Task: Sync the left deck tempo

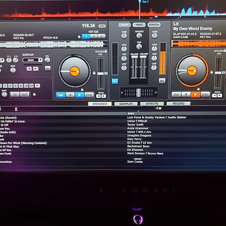Action: click(x=89, y=95)
